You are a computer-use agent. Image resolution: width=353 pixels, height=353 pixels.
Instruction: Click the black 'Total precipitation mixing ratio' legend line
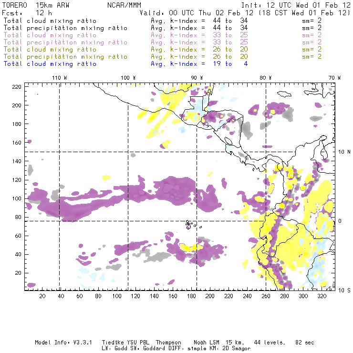[x=65, y=28]
